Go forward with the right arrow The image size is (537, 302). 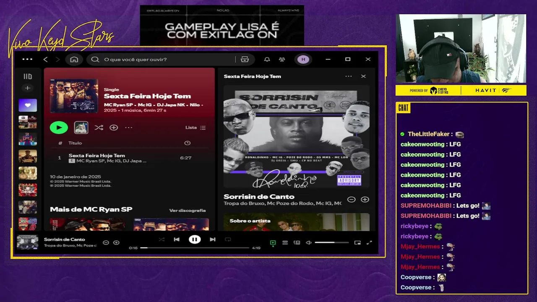(58, 60)
